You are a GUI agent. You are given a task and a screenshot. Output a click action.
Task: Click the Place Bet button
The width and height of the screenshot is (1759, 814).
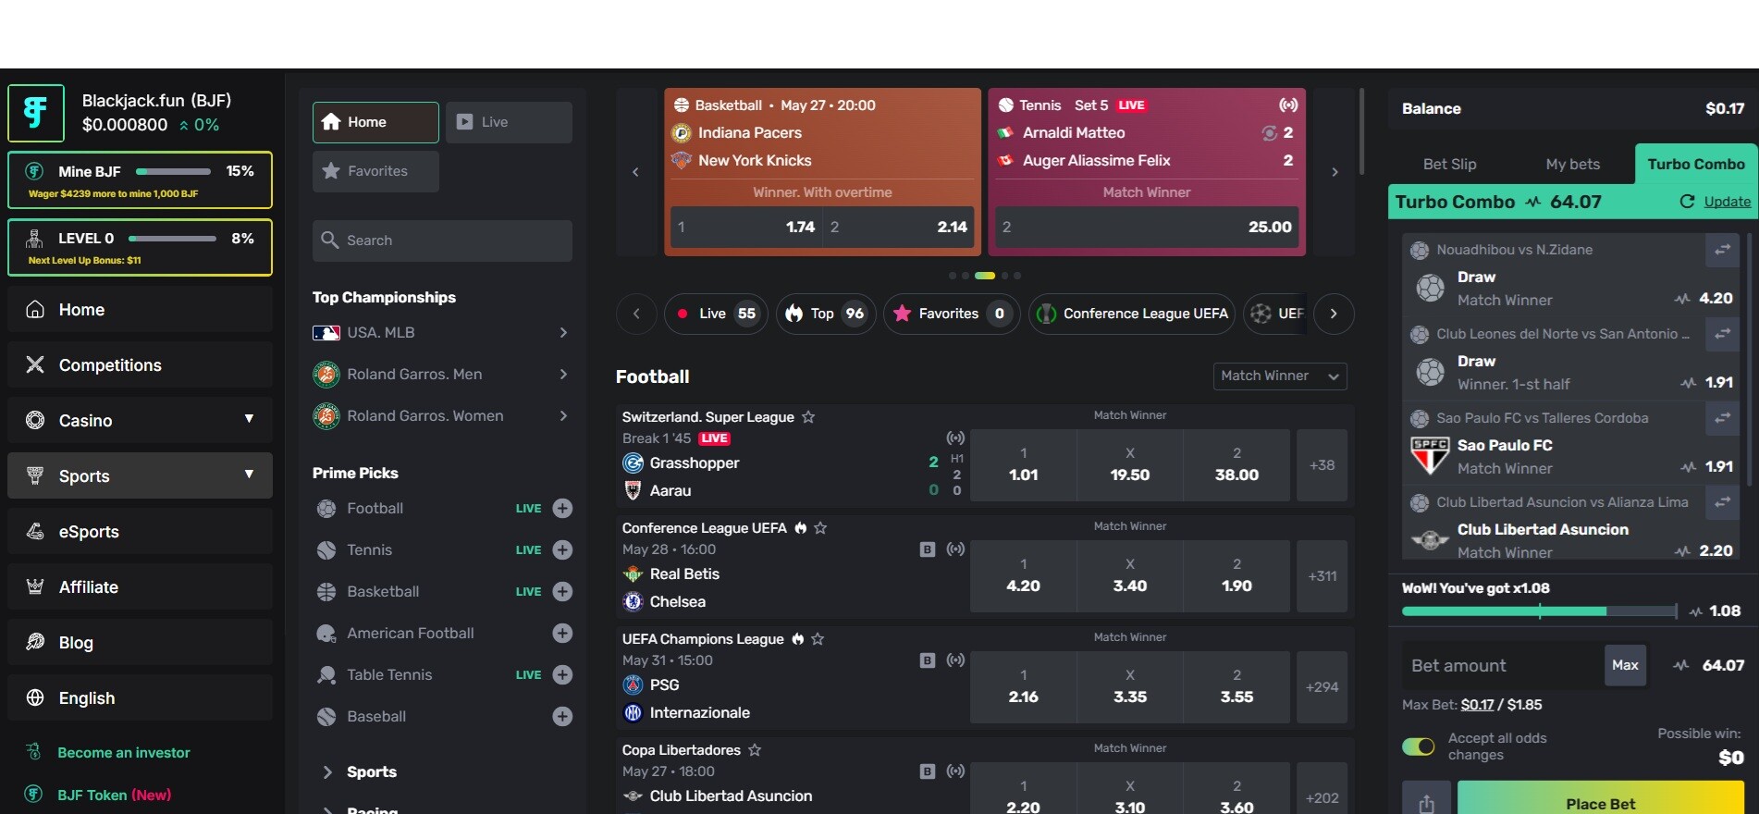[x=1601, y=801]
